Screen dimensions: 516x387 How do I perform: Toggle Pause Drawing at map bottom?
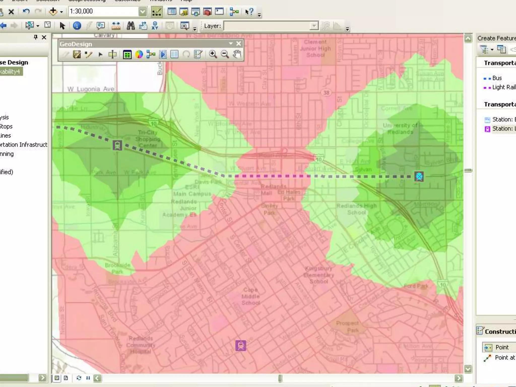[88, 378]
